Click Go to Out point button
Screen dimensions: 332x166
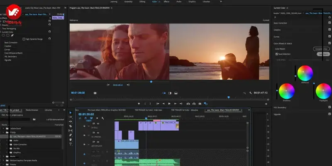(181, 103)
